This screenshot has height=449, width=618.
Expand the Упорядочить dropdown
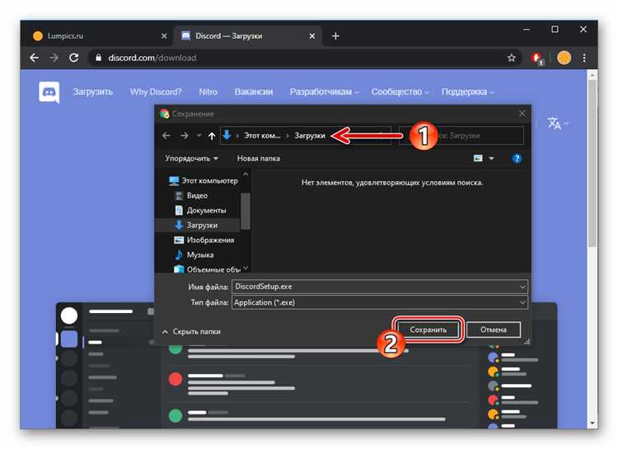(x=191, y=158)
